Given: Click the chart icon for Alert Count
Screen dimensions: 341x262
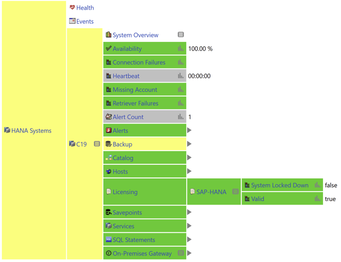Looking at the screenshot, I should (181, 117).
